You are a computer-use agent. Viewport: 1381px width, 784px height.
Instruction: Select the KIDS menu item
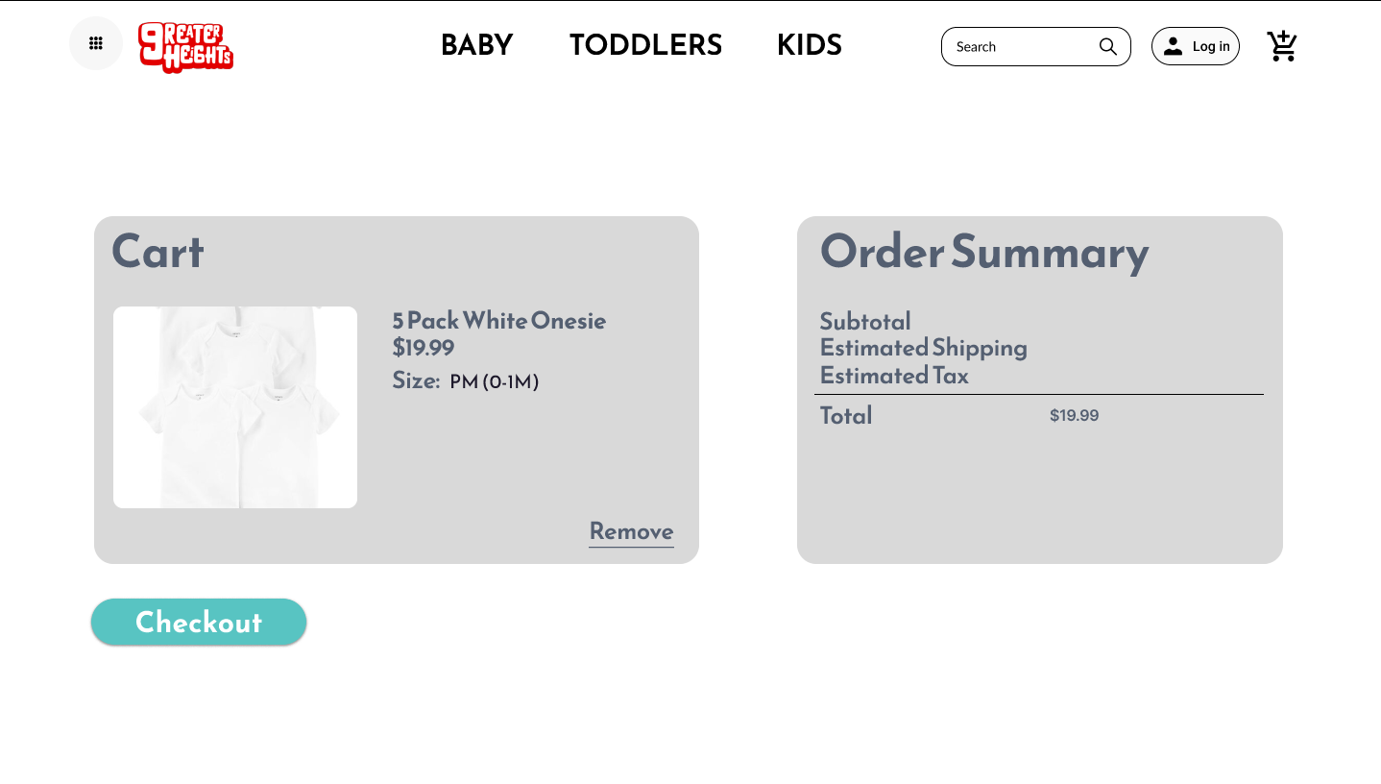809,45
